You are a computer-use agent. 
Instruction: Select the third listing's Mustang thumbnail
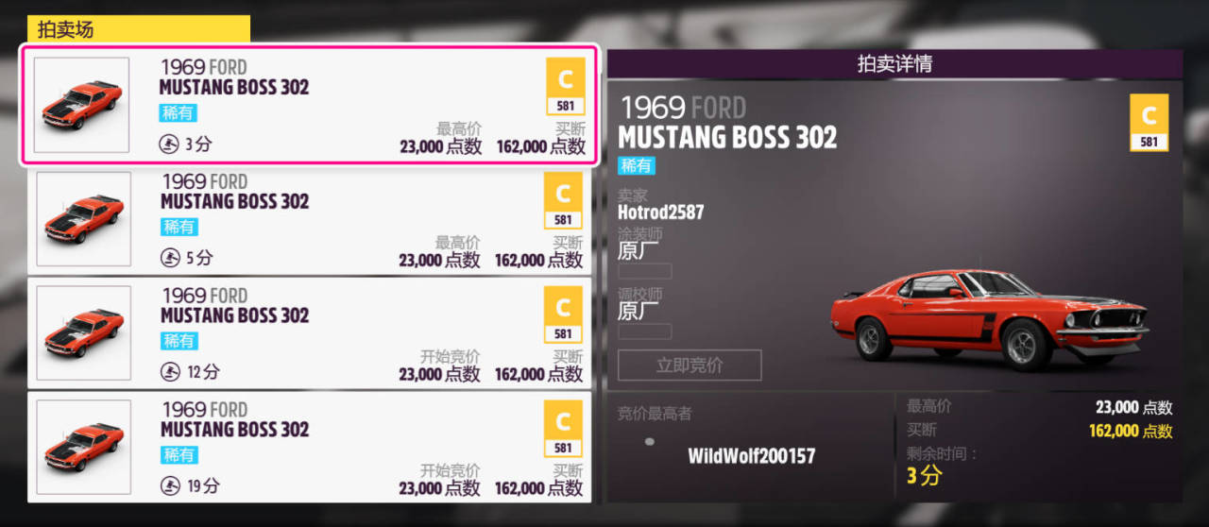[x=83, y=333]
